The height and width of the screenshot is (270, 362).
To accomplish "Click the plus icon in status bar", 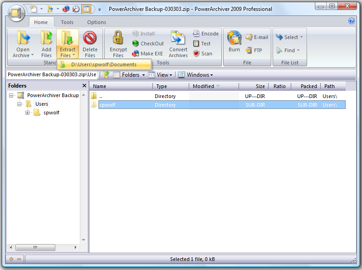I will point(11,259).
